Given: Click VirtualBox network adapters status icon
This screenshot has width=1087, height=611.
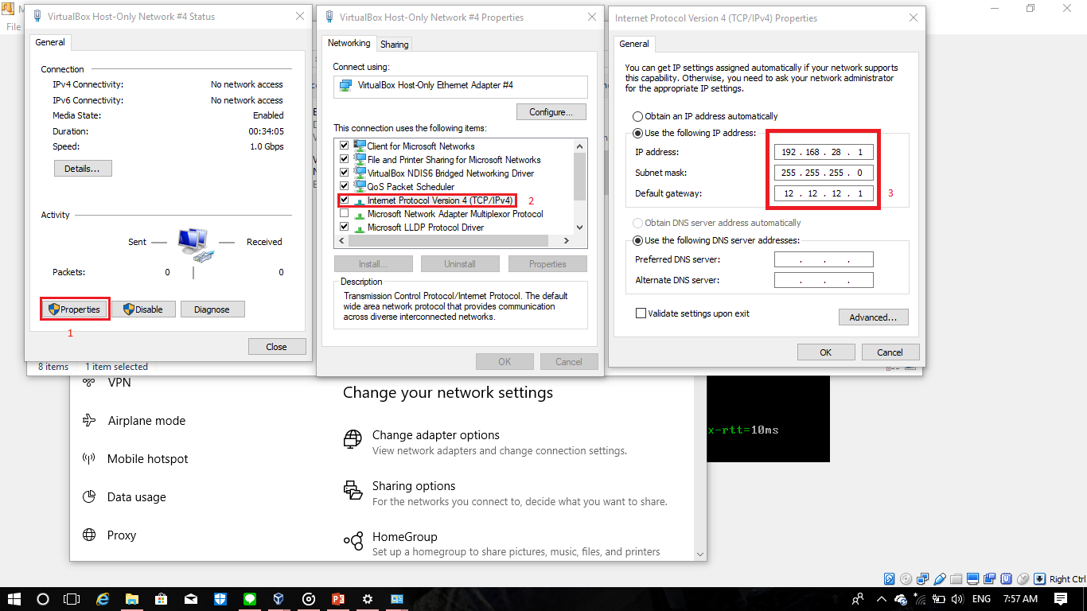Looking at the screenshot, I should click(922, 579).
